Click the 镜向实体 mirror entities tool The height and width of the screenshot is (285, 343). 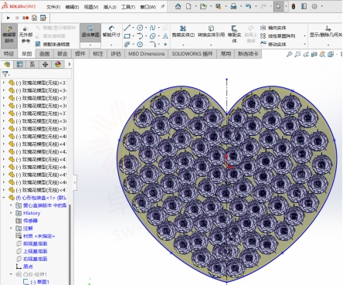[273, 28]
